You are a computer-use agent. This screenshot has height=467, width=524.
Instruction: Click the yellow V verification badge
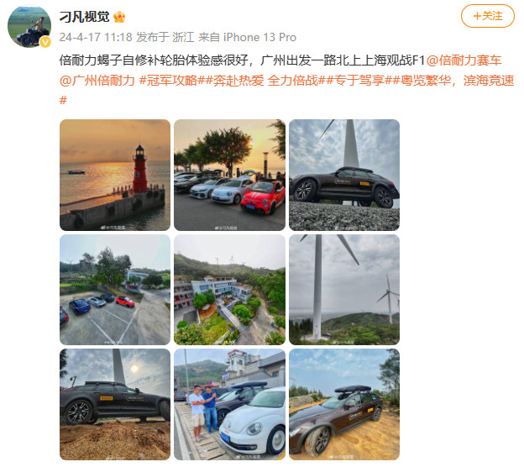[45, 42]
